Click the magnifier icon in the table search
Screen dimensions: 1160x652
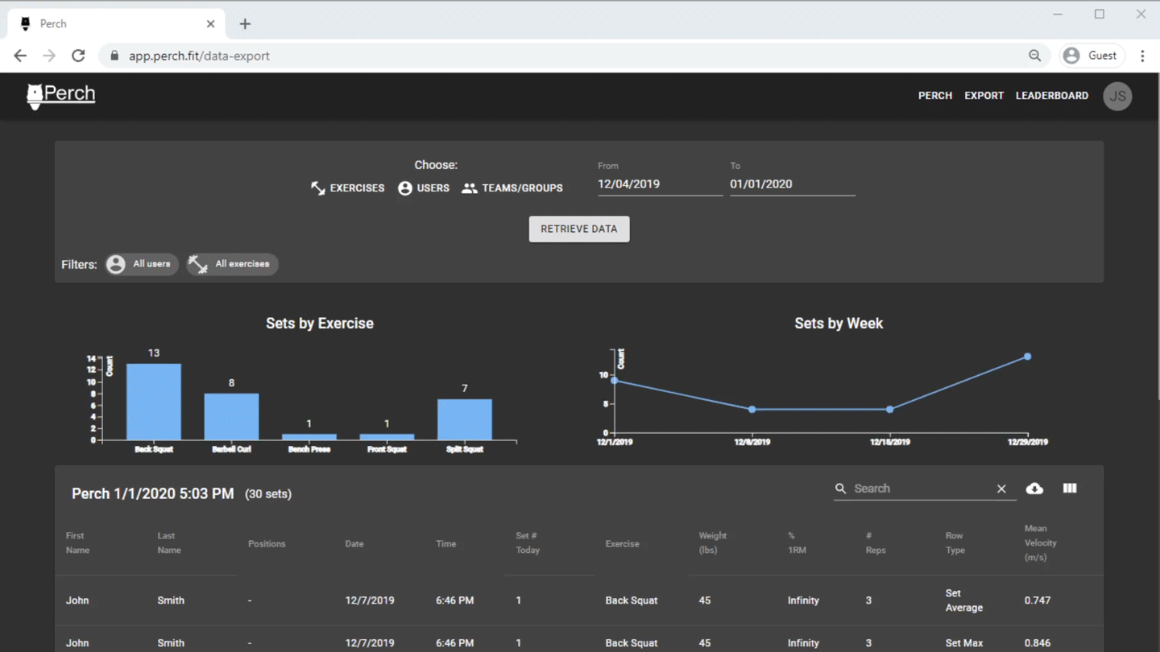841,489
